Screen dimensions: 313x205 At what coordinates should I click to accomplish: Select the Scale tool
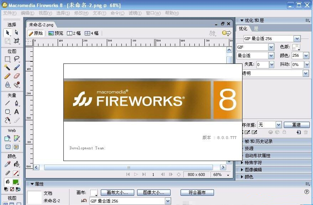click(x=7, y=41)
